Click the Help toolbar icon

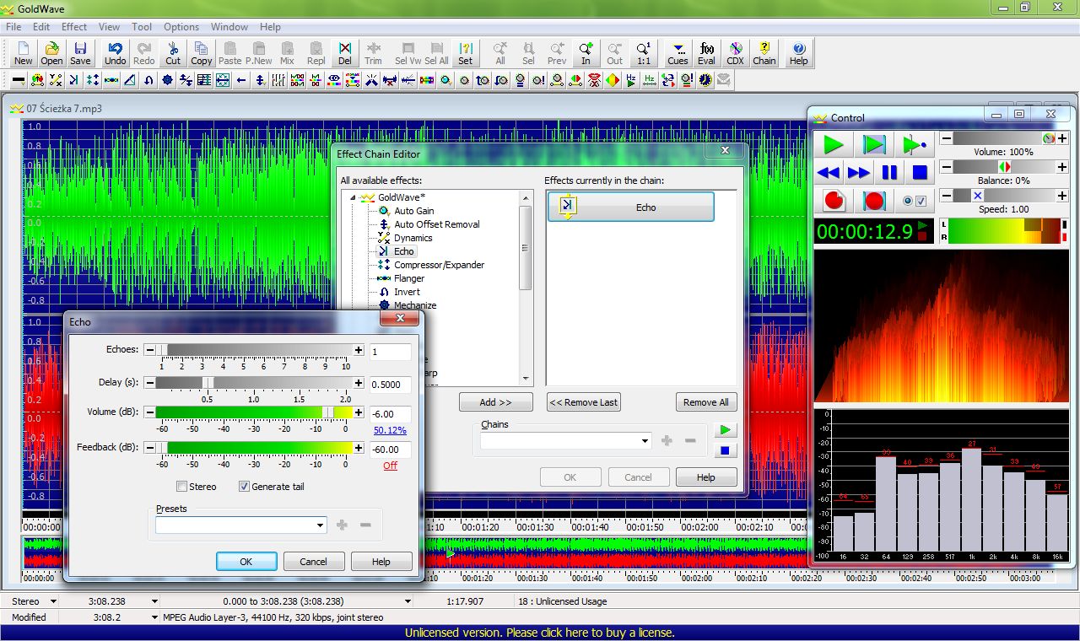click(798, 53)
